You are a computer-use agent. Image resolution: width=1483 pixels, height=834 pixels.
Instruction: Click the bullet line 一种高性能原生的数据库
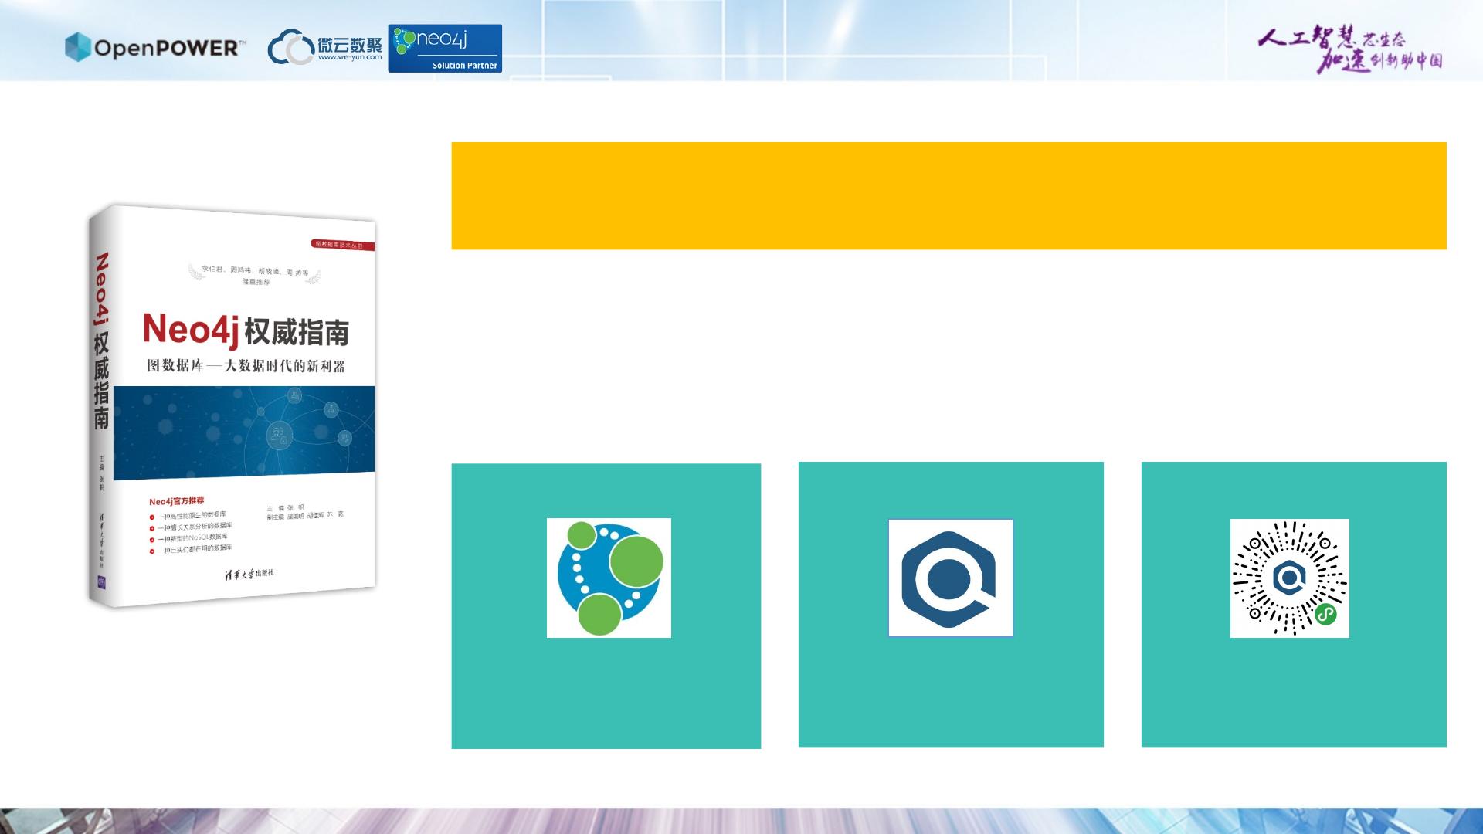(191, 515)
